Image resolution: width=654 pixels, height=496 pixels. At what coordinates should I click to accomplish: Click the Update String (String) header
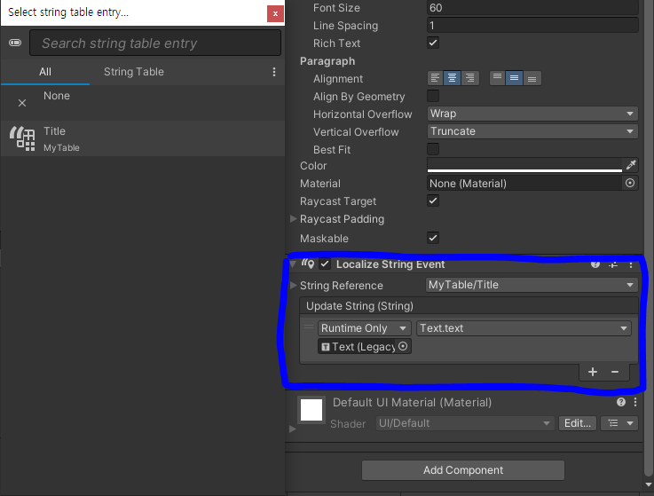point(469,306)
